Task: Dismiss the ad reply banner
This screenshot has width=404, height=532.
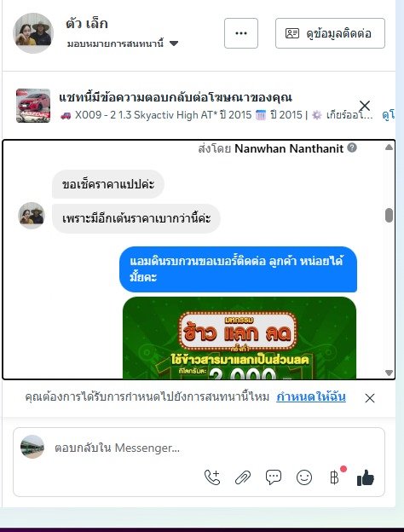Action: [x=365, y=106]
